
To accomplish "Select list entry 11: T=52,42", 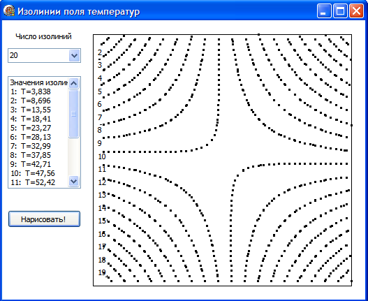I will (x=33, y=182).
